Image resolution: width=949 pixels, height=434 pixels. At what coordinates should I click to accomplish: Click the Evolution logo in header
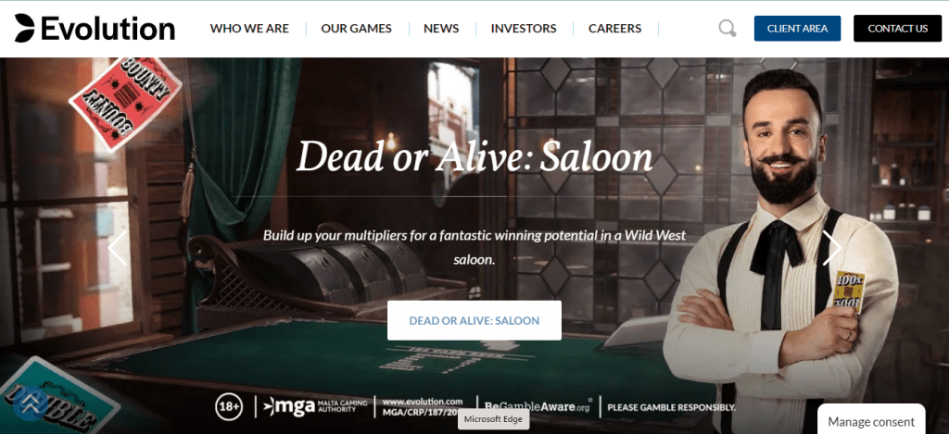(x=95, y=29)
